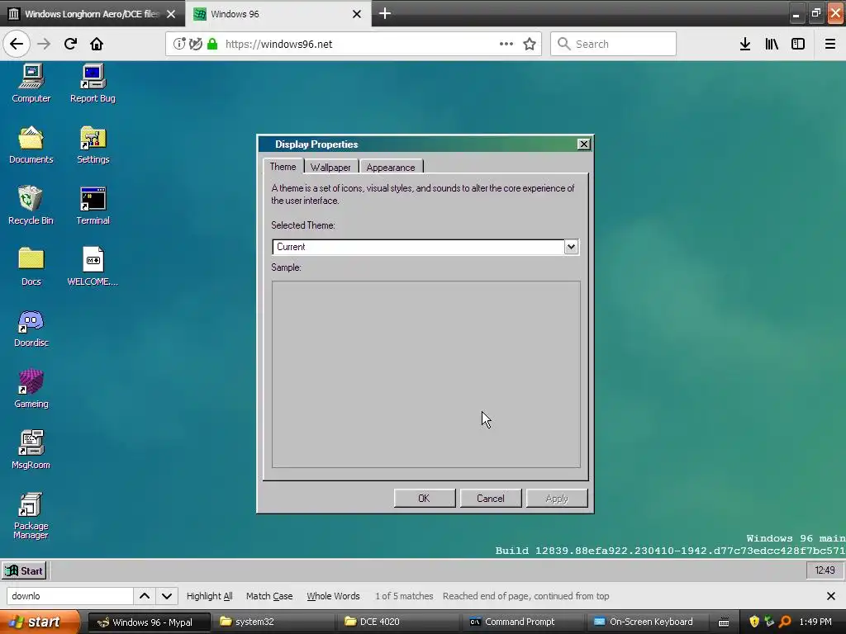Launch the Doordisc shortcut icon
846x634 pixels.
31,328
